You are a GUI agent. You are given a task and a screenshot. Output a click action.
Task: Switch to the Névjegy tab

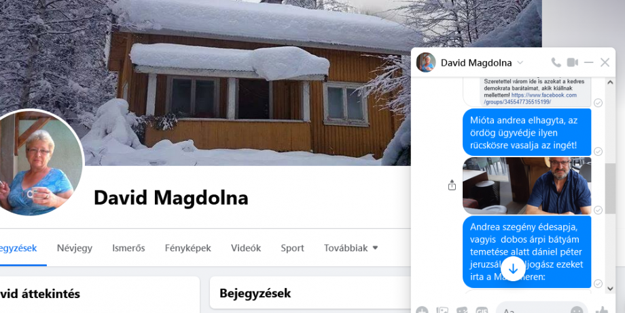[x=75, y=248]
